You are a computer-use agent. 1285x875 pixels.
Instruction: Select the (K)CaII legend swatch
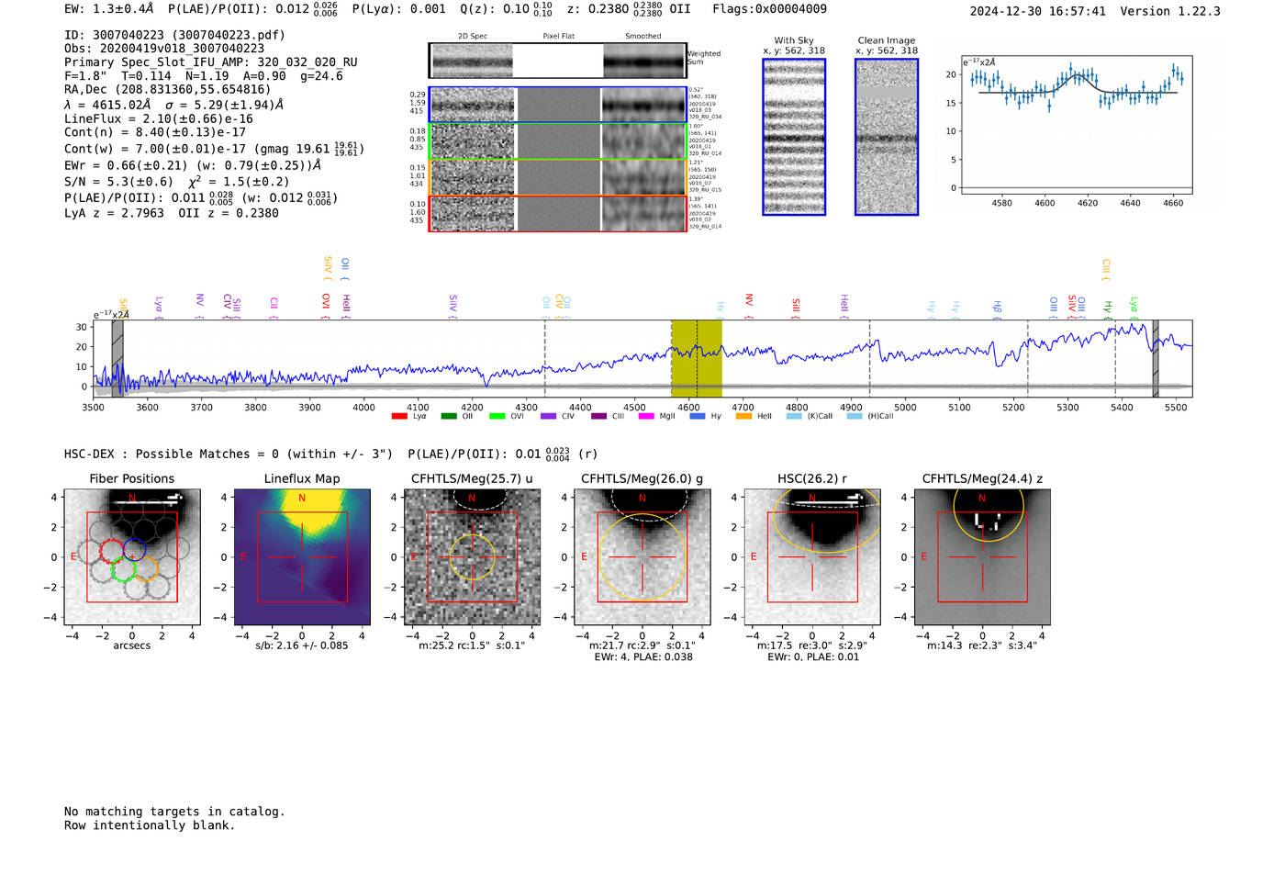794,416
